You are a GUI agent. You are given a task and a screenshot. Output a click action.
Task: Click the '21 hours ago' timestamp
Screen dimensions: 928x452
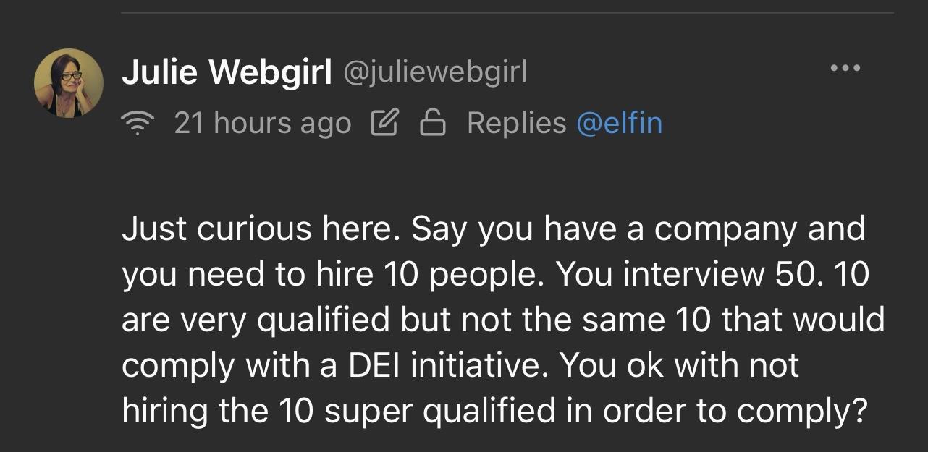[262, 124]
